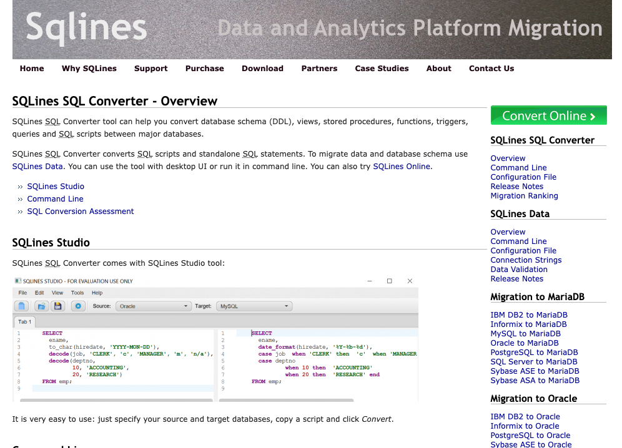This screenshot has height=448, width=622.
Task: Go to Contact Us
Action: (x=491, y=68)
